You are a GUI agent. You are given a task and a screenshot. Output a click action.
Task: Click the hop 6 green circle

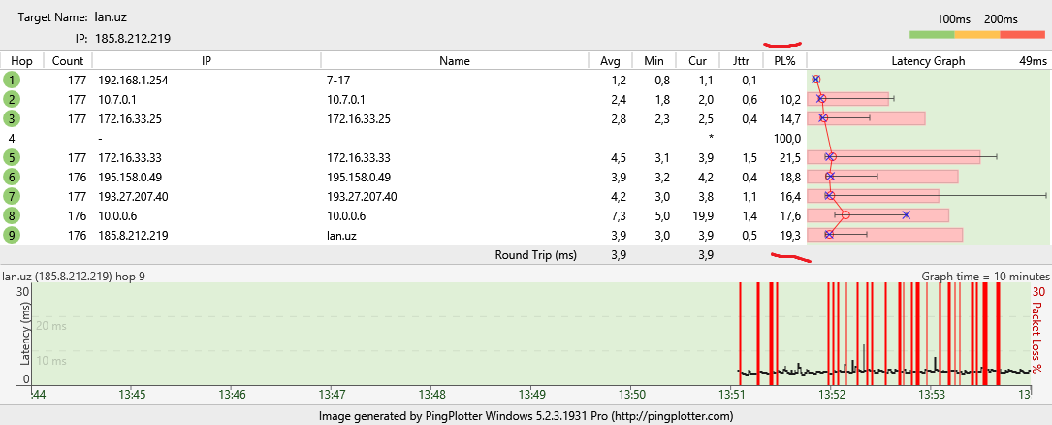(x=12, y=177)
